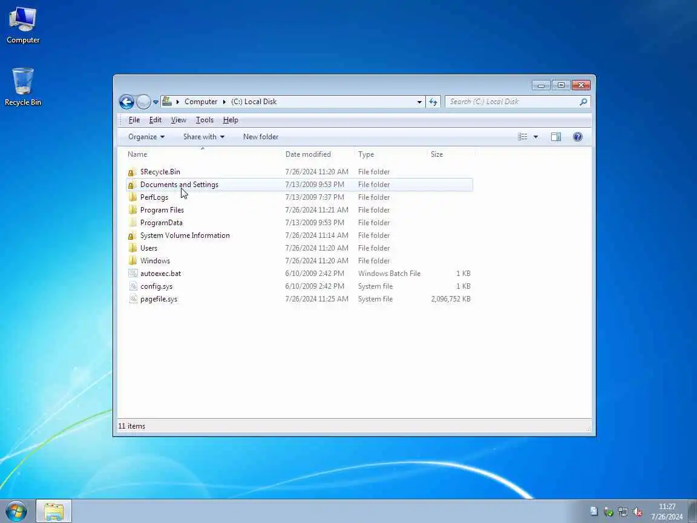Create a New folder
The image size is (697, 523).
pos(261,137)
